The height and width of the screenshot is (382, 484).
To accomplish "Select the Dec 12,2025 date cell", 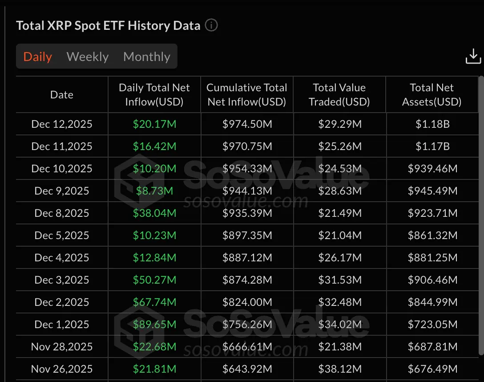I will [62, 124].
